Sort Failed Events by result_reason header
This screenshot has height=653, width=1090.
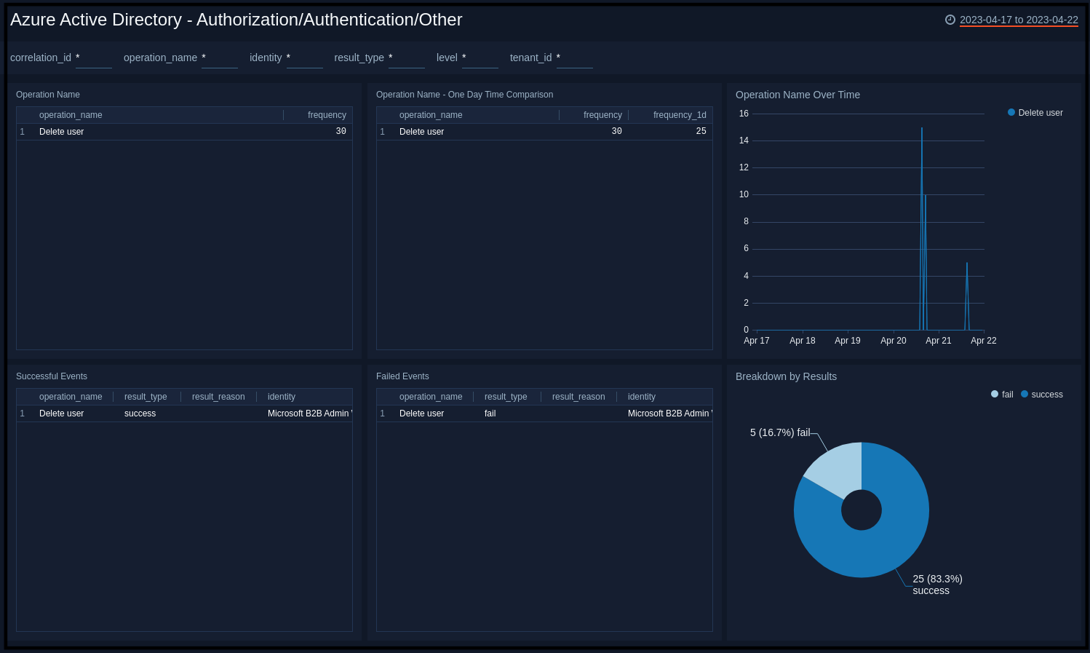point(578,397)
